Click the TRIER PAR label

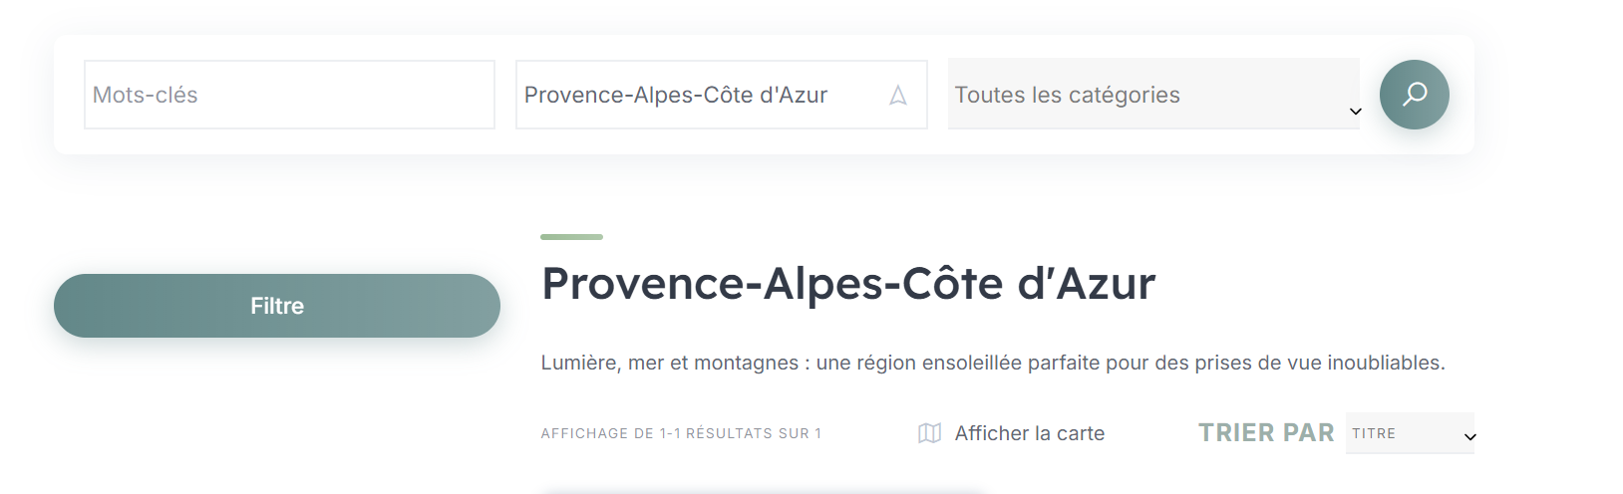pyautogui.click(x=1266, y=433)
